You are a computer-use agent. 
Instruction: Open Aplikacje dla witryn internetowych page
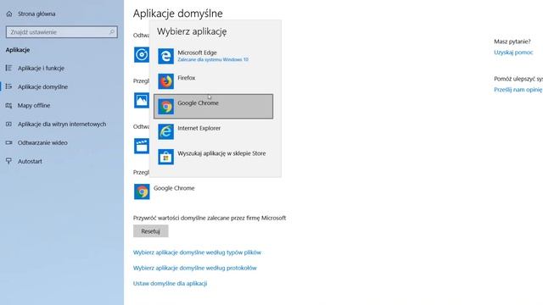[x=62, y=124]
